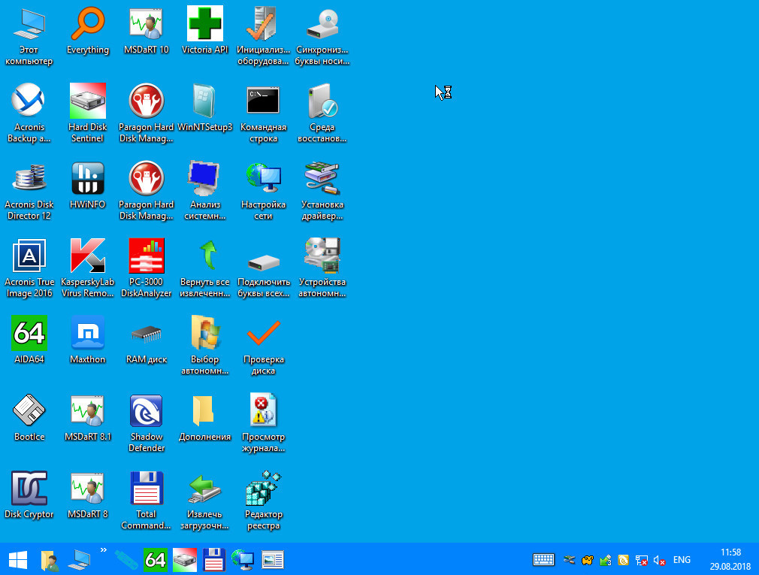Open the BootIce desktop icon
This screenshot has height=575, width=759.
pyautogui.click(x=29, y=412)
